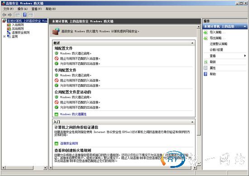Click the 刷新 refresh icon
The width and height of the screenshot is (249, 176).
[x=206, y=62]
